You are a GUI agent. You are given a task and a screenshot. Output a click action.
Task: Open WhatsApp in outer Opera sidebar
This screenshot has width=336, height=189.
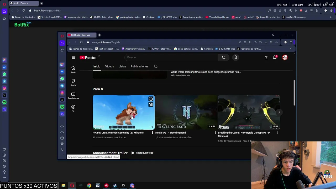[4, 74]
